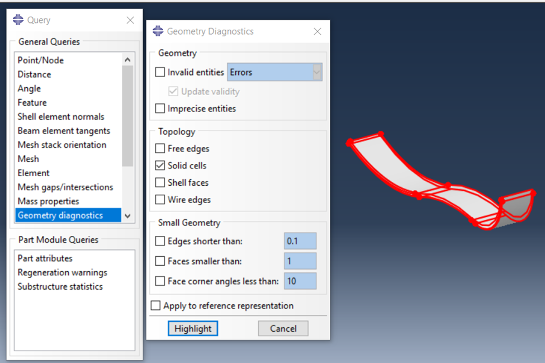This screenshot has height=363, width=545.
Task: Click the General Queries scroll down arrow
Action: pos(127,216)
